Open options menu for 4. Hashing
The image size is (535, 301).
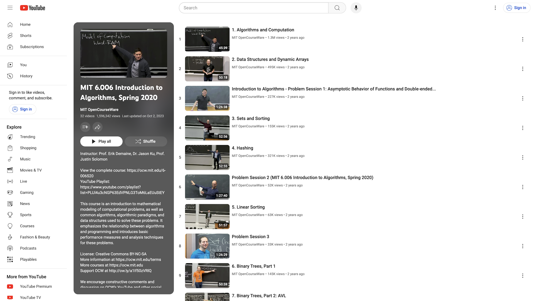pos(523,157)
